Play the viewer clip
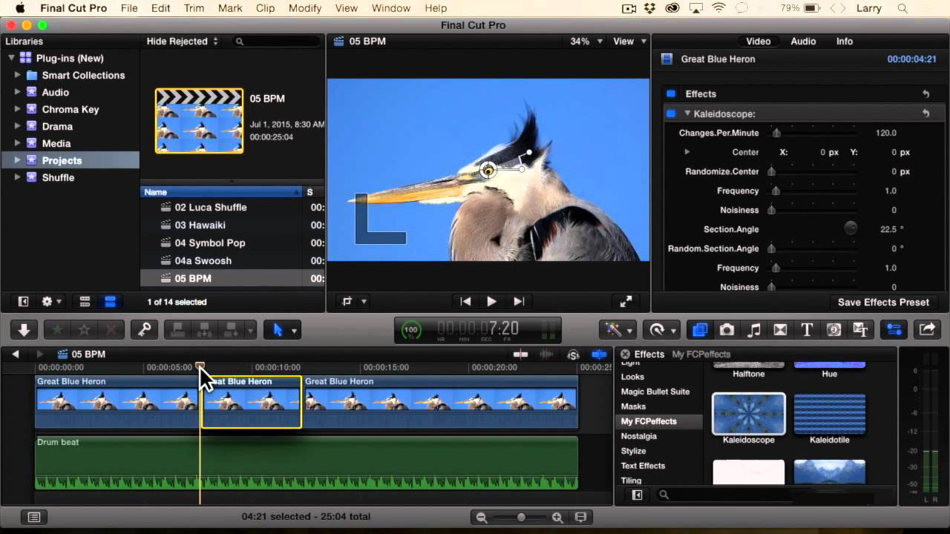Viewport: 950px width, 534px height. click(x=491, y=301)
